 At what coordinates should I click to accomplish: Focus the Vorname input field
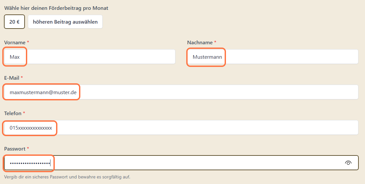pyautogui.click(x=90, y=57)
